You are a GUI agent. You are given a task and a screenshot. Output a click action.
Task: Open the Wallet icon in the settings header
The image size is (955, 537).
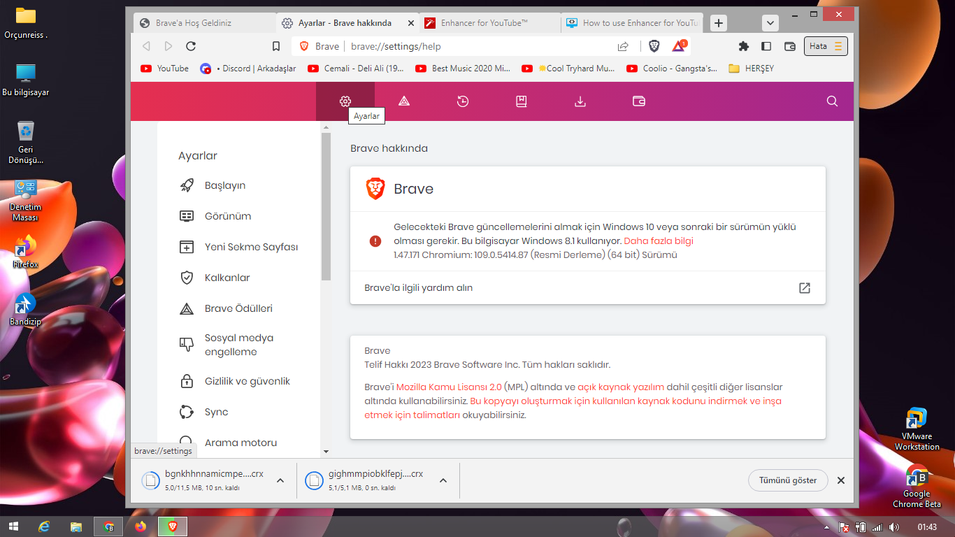pyautogui.click(x=638, y=101)
